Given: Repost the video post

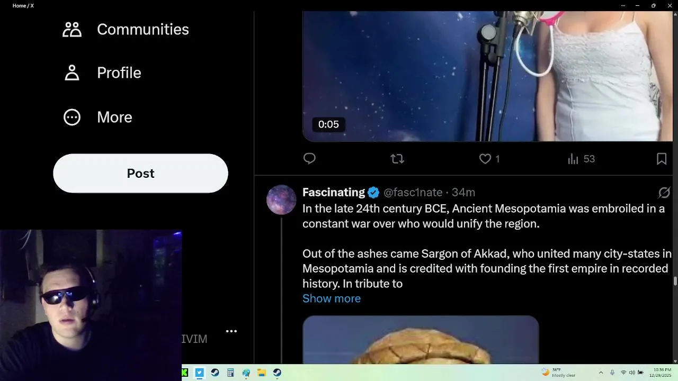Looking at the screenshot, I should pos(397,159).
